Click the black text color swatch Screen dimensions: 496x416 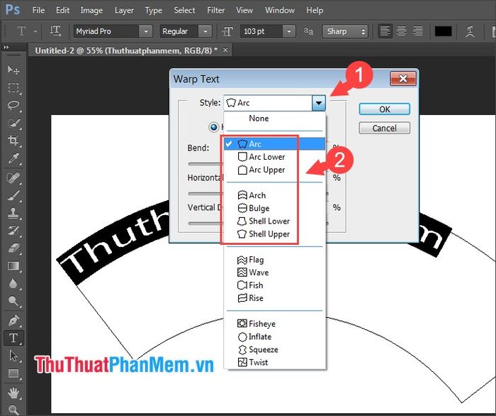(x=443, y=31)
